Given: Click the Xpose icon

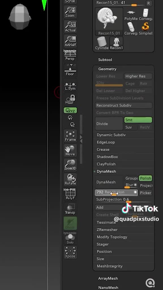Looking at the screenshot, I should (70, 253).
